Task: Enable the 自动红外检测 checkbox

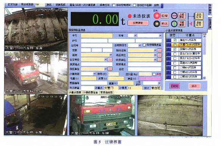Action: (x=134, y=5)
